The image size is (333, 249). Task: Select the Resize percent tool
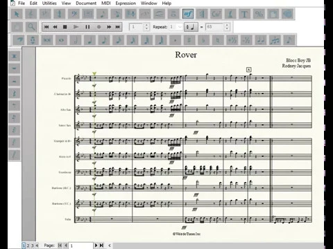259,14
